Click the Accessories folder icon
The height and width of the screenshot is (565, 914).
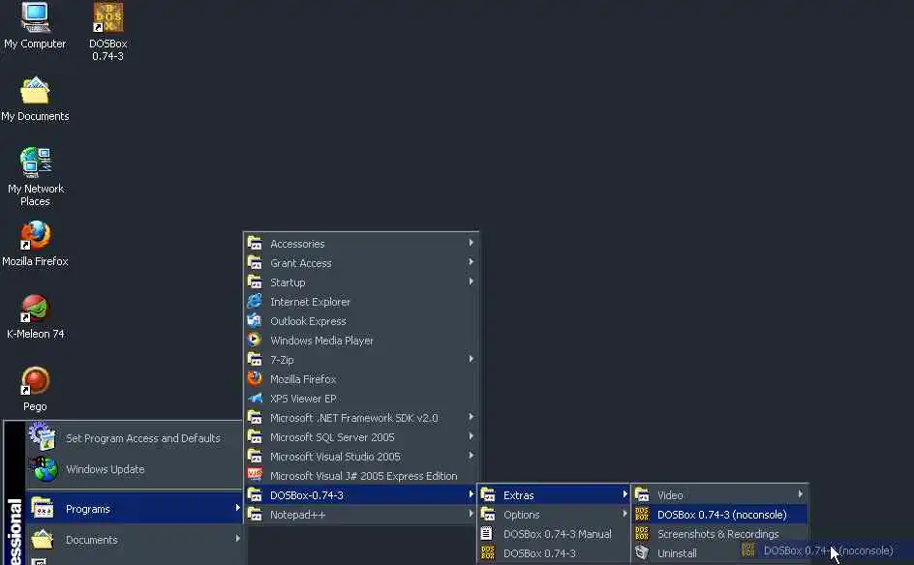pos(255,243)
